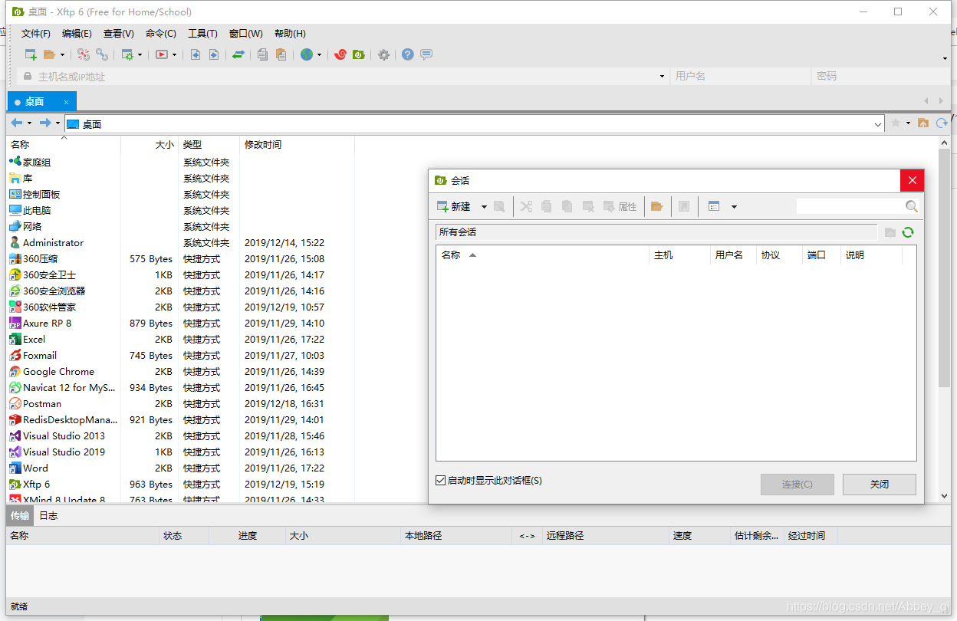This screenshot has width=957, height=621.
Task: Click the back arrow in navigation bar
Action: pos(17,123)
